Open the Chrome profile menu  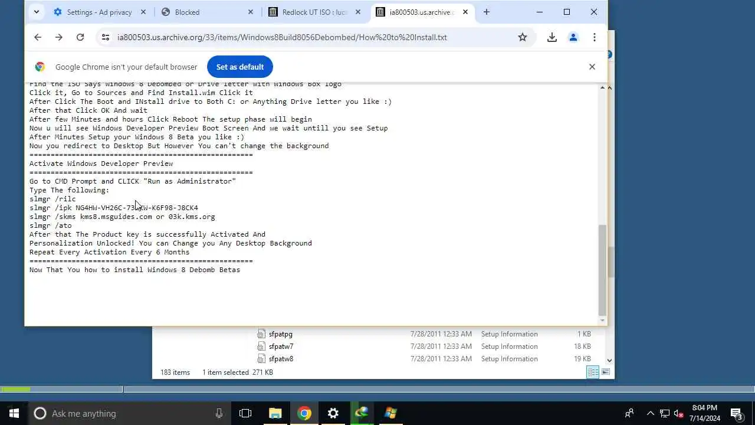(x=573, y=37)
